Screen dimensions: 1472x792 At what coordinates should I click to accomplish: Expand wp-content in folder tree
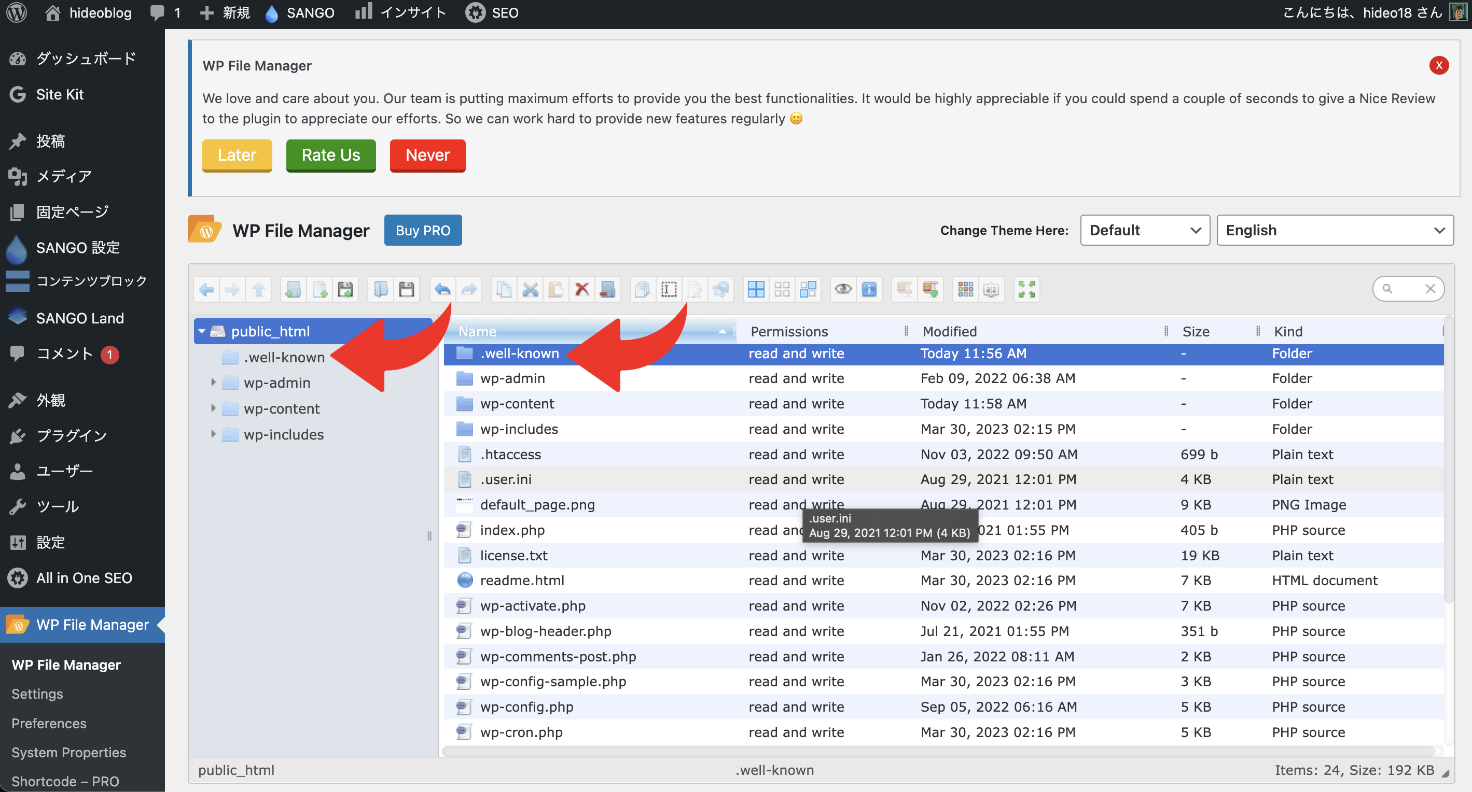tap(213, 408)
